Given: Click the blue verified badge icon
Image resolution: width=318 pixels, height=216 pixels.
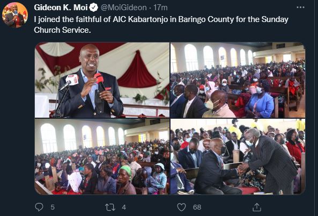Looking at the screenshot, I should click(x=93, y=8).
